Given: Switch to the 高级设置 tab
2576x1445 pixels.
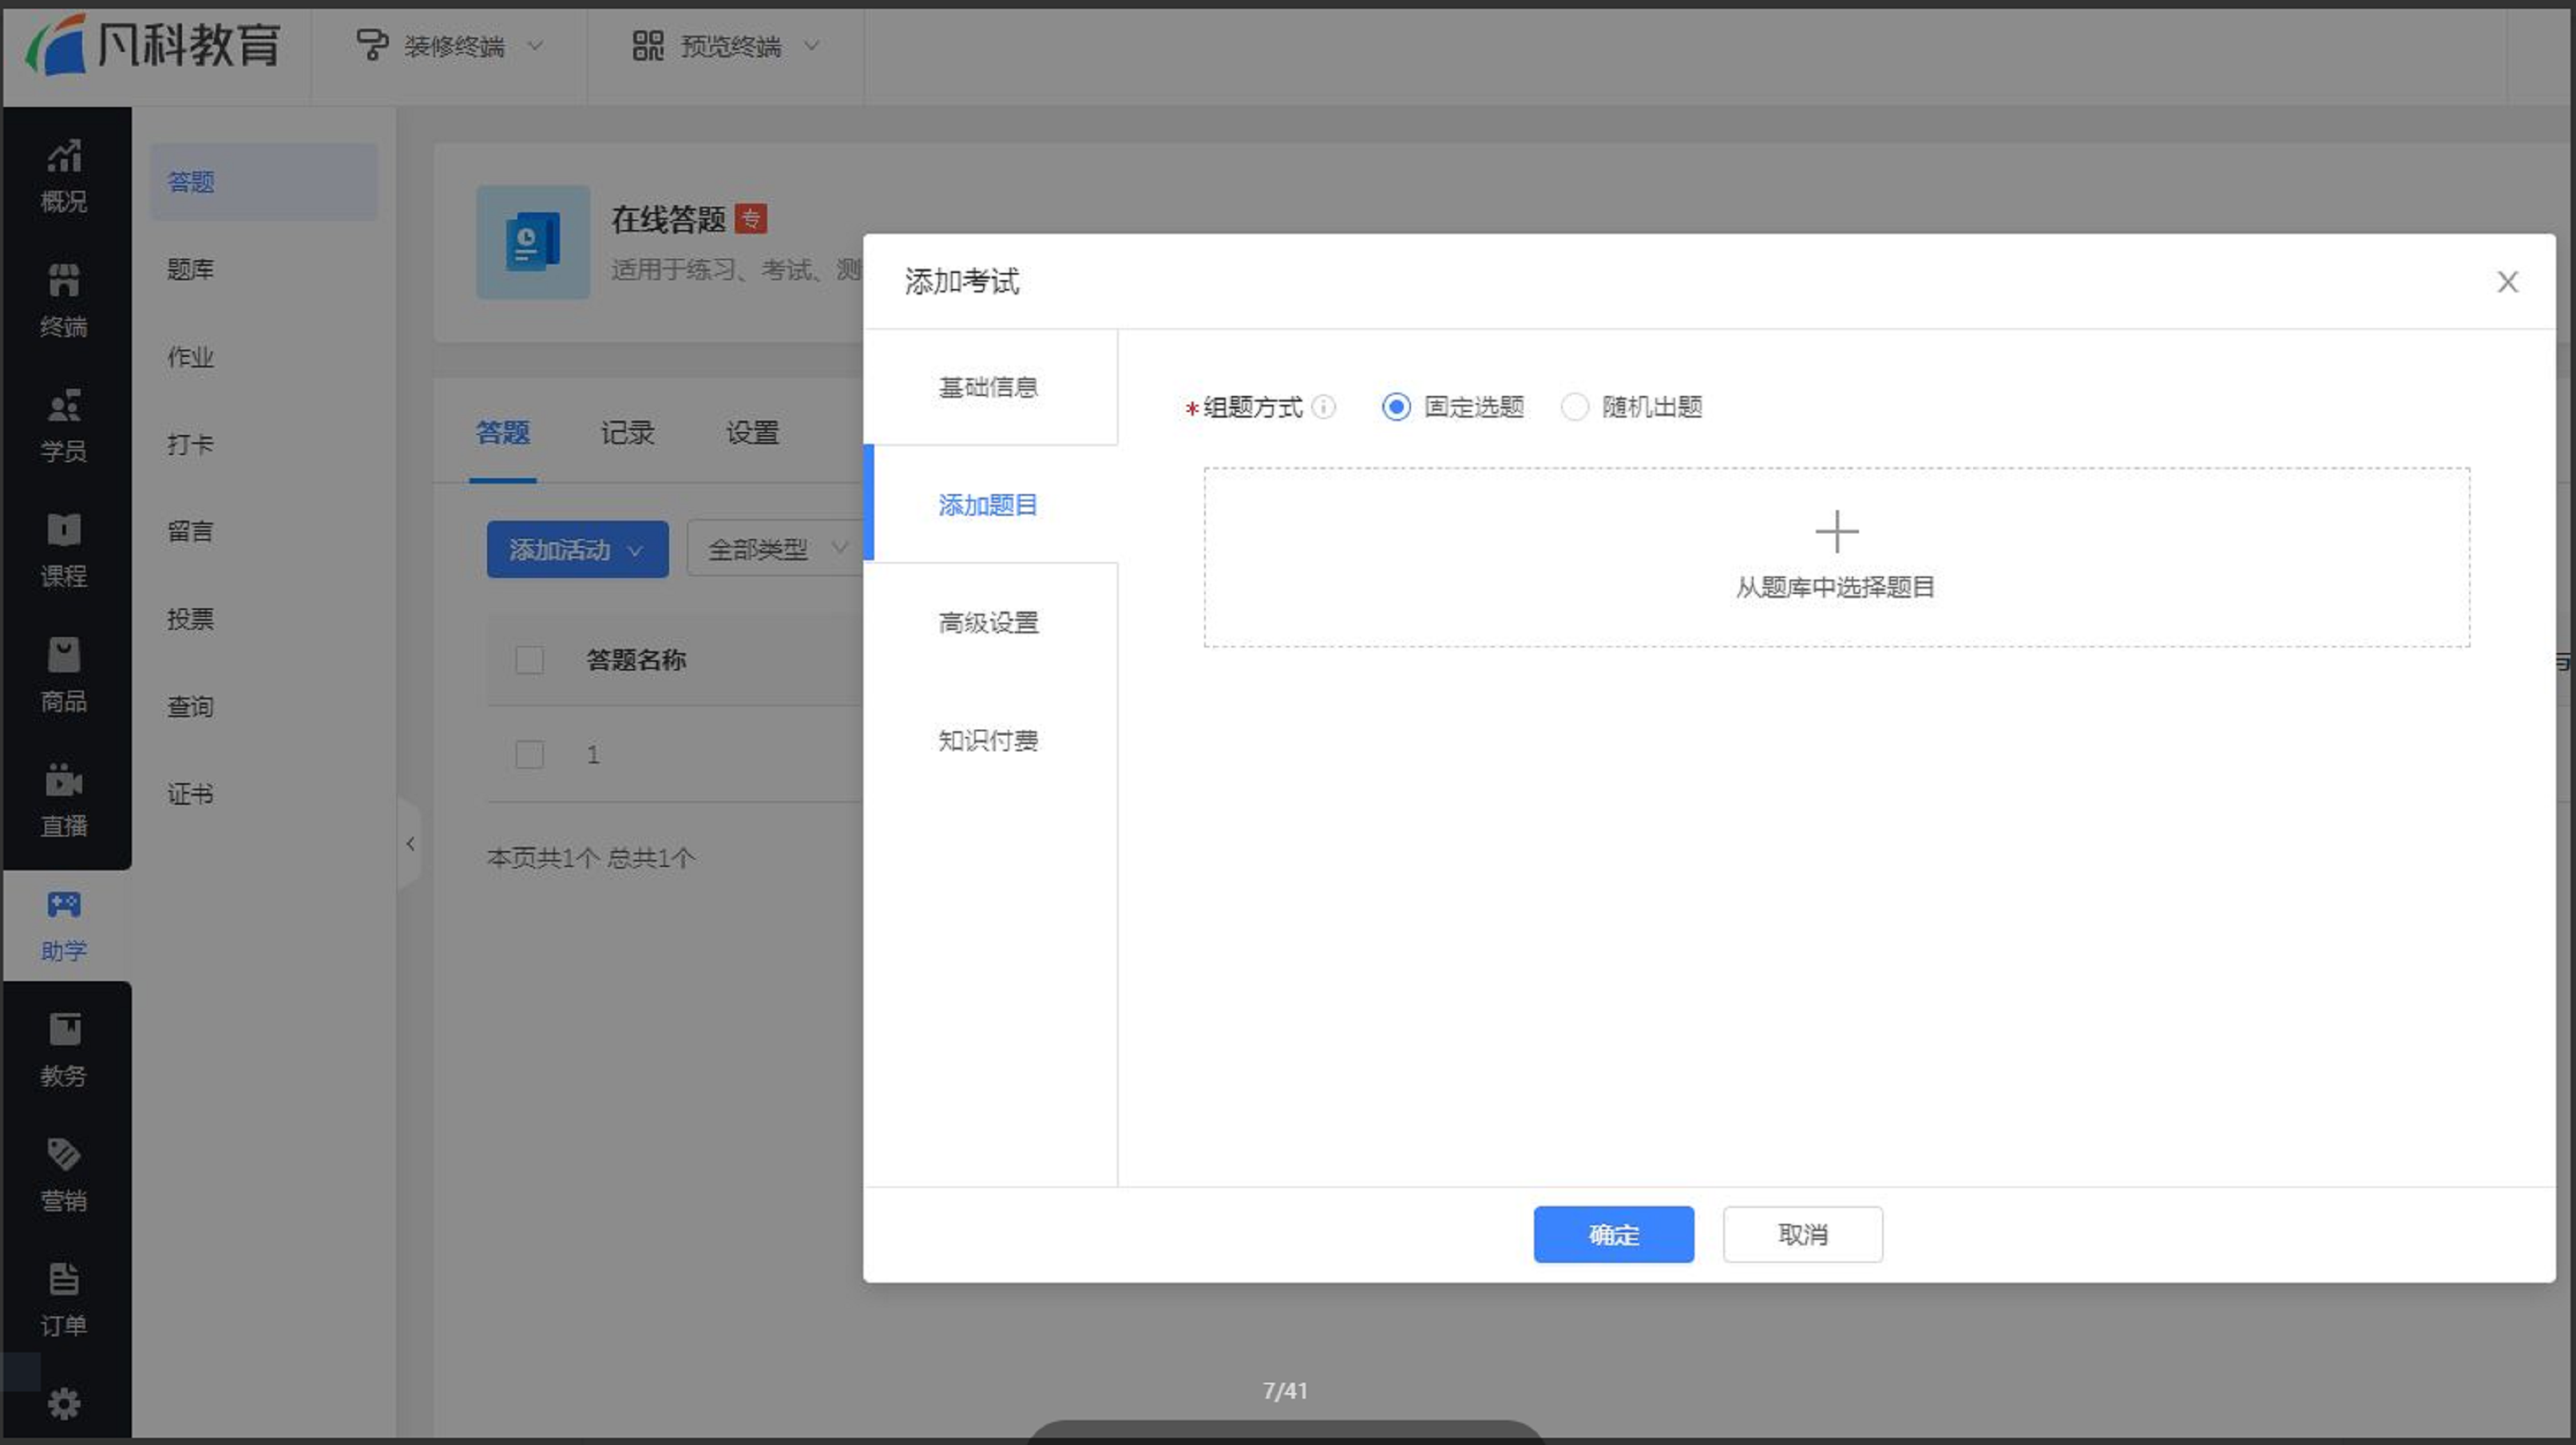Looking at the screenshot, I should (988, 623).
